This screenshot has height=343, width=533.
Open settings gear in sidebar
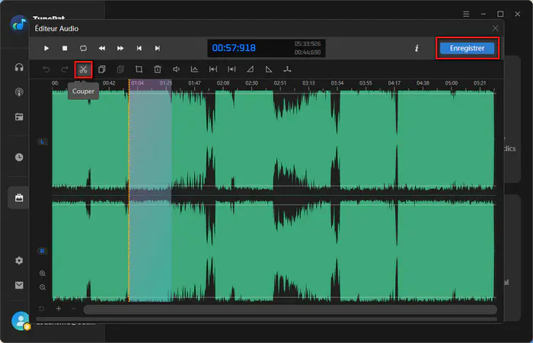point(19,261)
